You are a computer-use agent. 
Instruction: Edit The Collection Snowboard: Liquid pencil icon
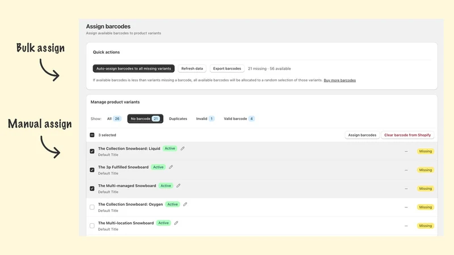[182, 148]
